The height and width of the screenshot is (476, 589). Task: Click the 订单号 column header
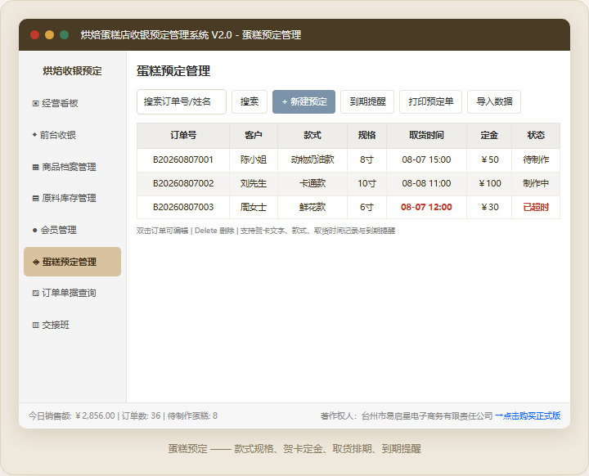coord(183,136)
